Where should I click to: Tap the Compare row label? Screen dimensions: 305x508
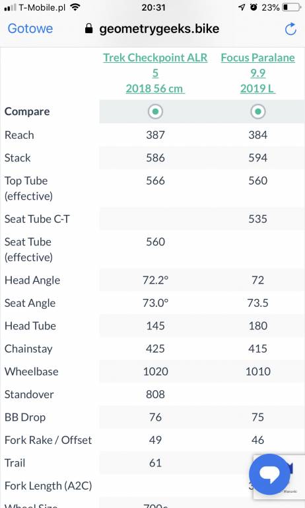[x=27, y=112]
